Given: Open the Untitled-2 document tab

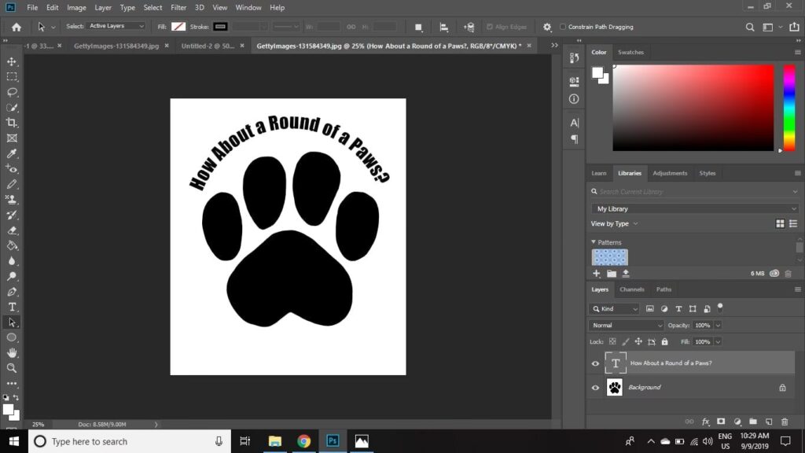Looking at the screenshot, I should click(206, 46).
